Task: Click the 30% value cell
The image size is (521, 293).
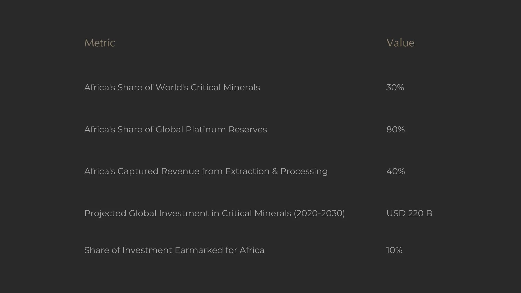Action: [x=395, y=87]
